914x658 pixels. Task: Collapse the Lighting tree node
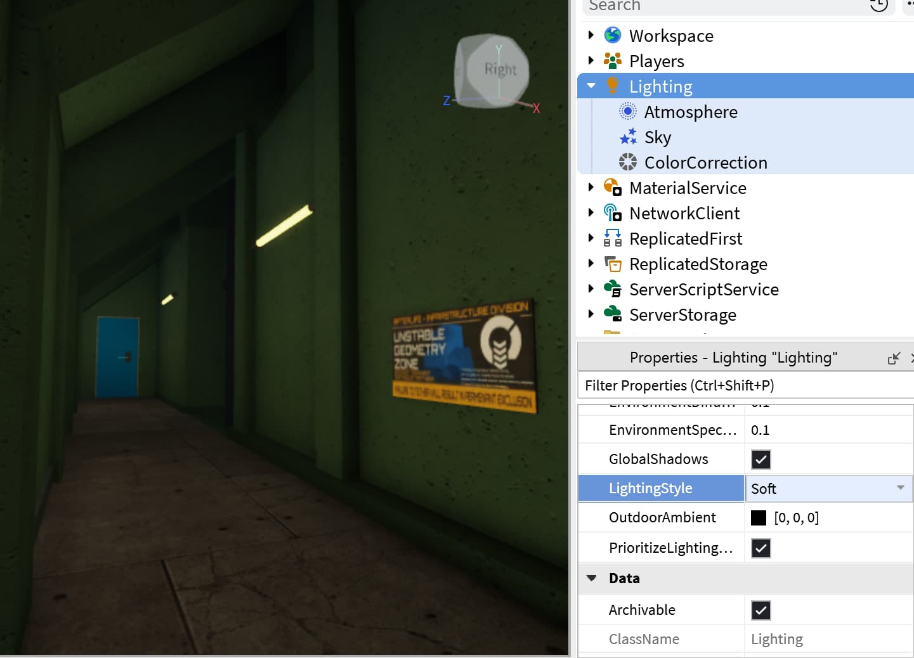591,86
